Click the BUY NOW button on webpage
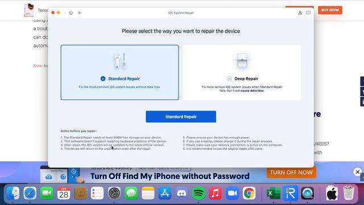Image resolution: width=364 pixels, height=205 pixels. [330, 10]
